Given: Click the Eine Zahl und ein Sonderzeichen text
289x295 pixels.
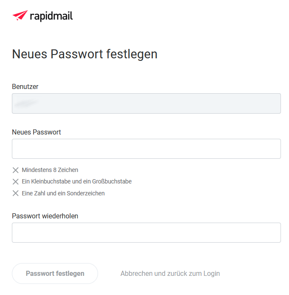Looking at the screenshot, I should pos(63,193).
